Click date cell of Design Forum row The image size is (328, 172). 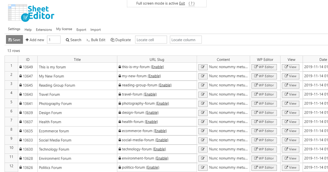[315, 113]
